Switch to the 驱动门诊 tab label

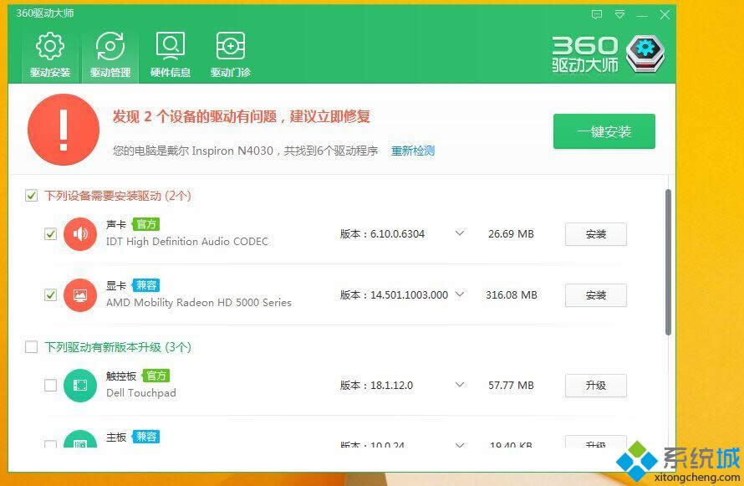pyautogui.click(x=231, y=73)
